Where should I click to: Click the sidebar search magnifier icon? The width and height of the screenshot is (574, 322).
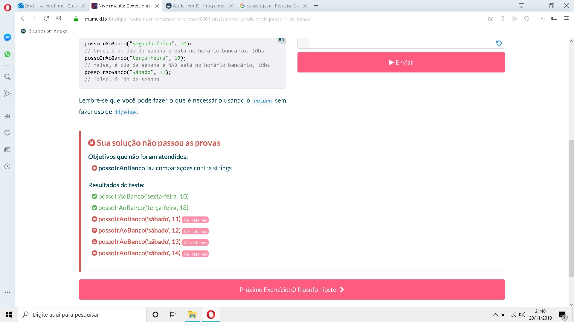pyautogui.click(x=7, y=77)
